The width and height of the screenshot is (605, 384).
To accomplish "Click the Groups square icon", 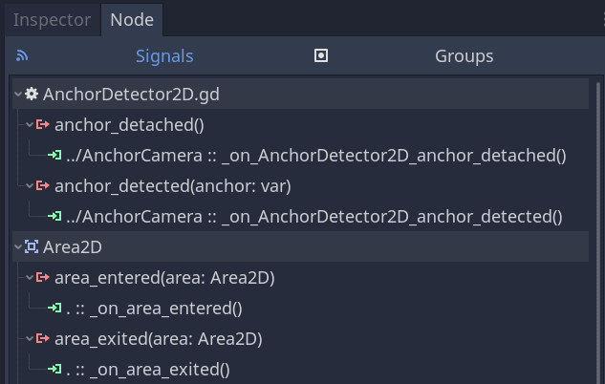I will pyautogui.click(x=321, y=56).
